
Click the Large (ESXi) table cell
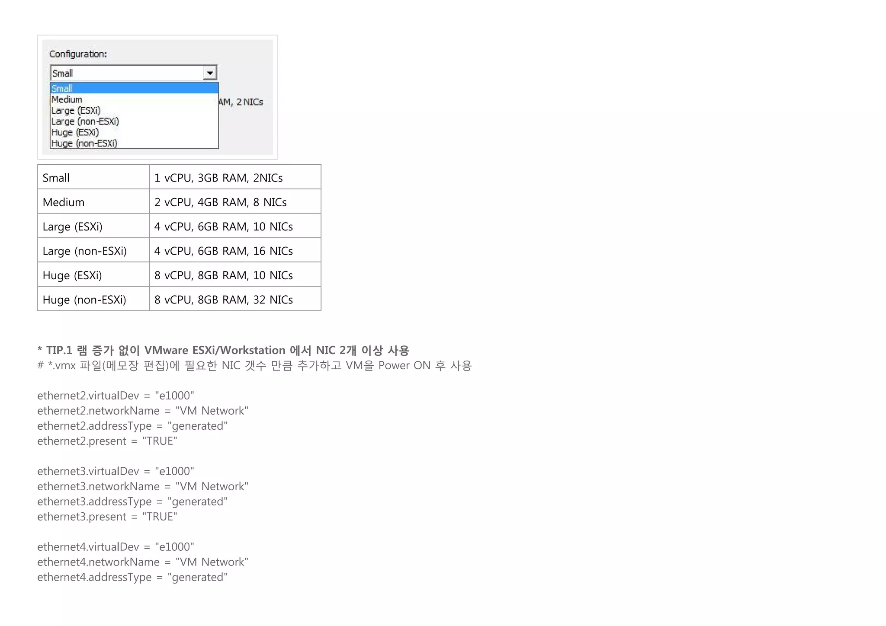pos(93,227)
